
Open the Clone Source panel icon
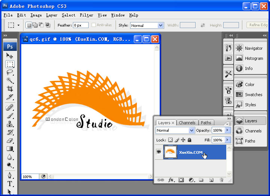[x=228, y=100]
